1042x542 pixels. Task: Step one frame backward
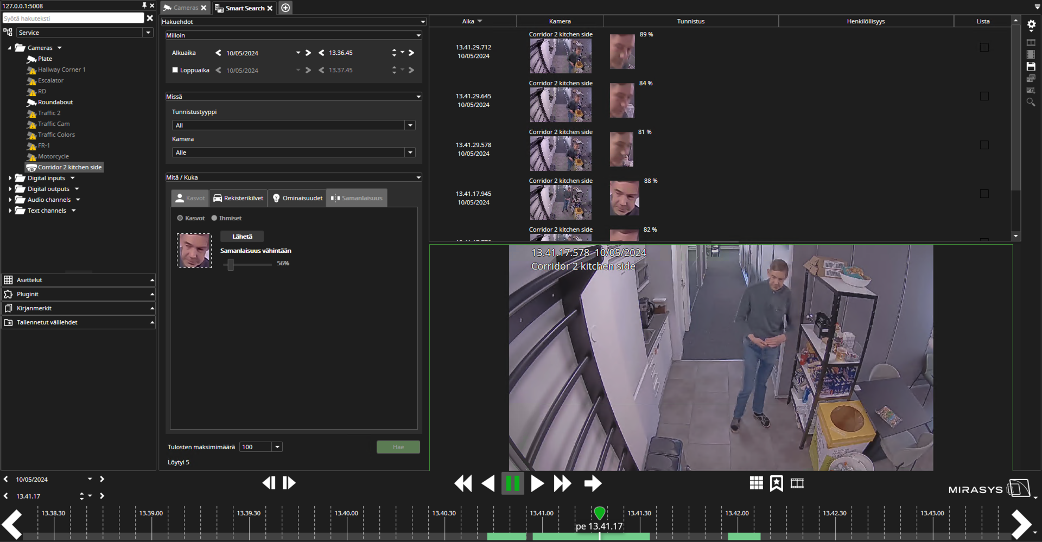click(x=269, y=483)
